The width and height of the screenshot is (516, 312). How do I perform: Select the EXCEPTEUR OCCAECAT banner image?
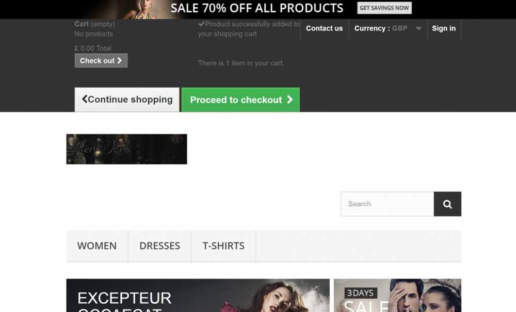pos(198,295)
